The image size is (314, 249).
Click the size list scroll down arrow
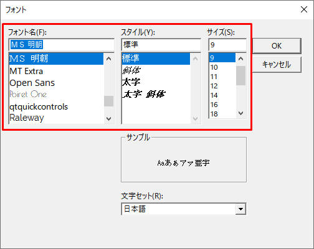pos(240,113)
